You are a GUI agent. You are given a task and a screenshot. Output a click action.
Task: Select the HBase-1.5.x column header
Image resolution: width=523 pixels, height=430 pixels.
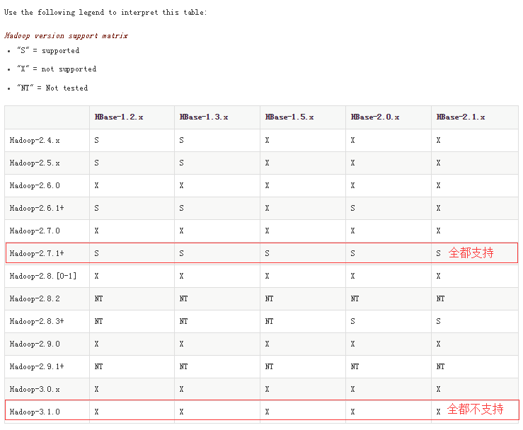pyautogui.click(x=289, y=117)
